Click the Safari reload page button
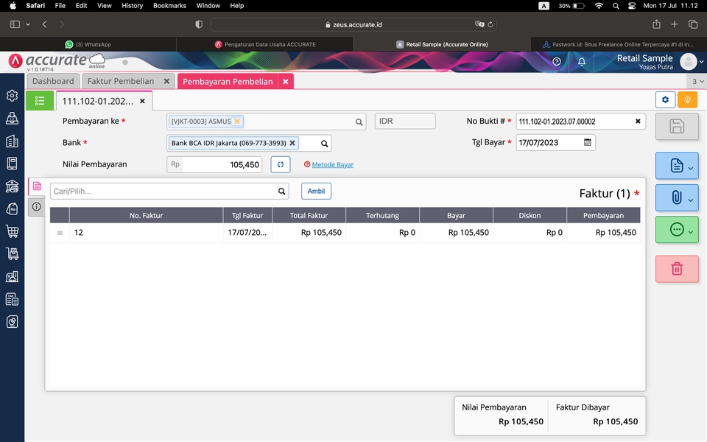This screenshot has width=707, height=442. [x=490, y=24]
